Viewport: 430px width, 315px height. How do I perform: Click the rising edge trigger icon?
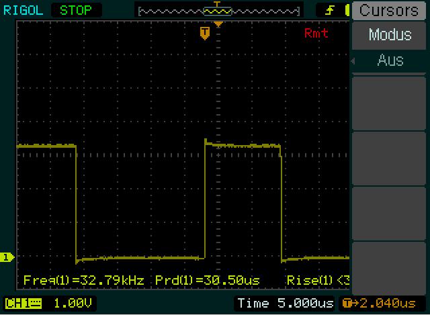point(330,10)
